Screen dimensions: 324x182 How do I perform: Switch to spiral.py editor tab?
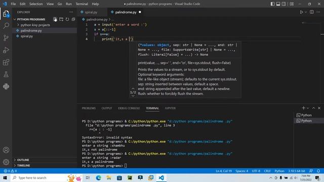pos(91,12)
